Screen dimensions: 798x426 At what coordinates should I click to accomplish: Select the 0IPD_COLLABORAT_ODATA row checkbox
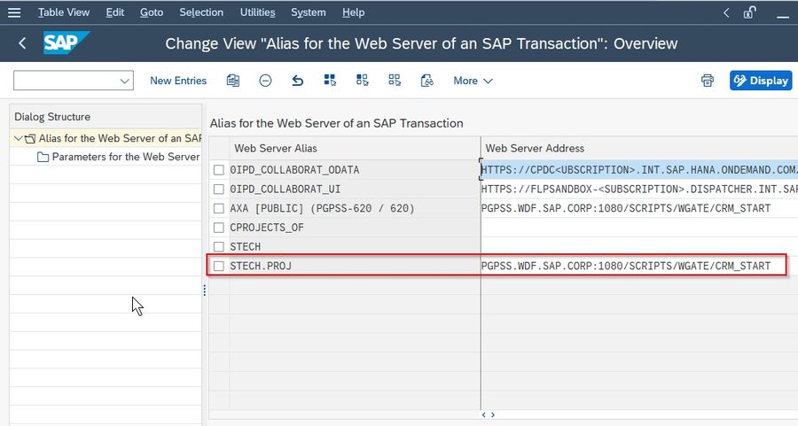tap(219, 170)
